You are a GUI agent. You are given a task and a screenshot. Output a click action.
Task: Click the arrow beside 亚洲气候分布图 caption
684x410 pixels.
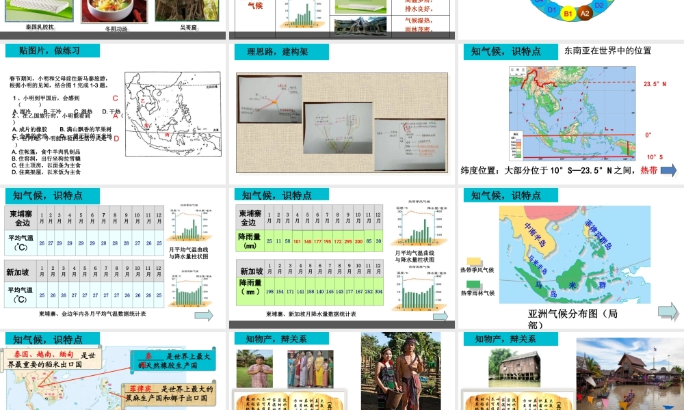[x=668, y=311]
